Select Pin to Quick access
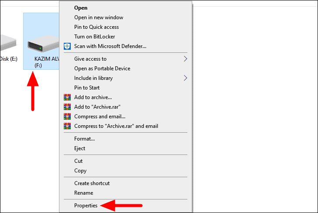This screenshot has width=318, height=213. coord(97,27)
